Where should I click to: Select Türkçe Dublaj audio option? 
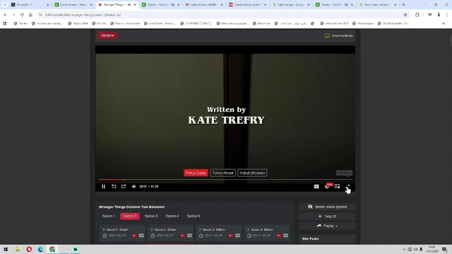[196, 173]
